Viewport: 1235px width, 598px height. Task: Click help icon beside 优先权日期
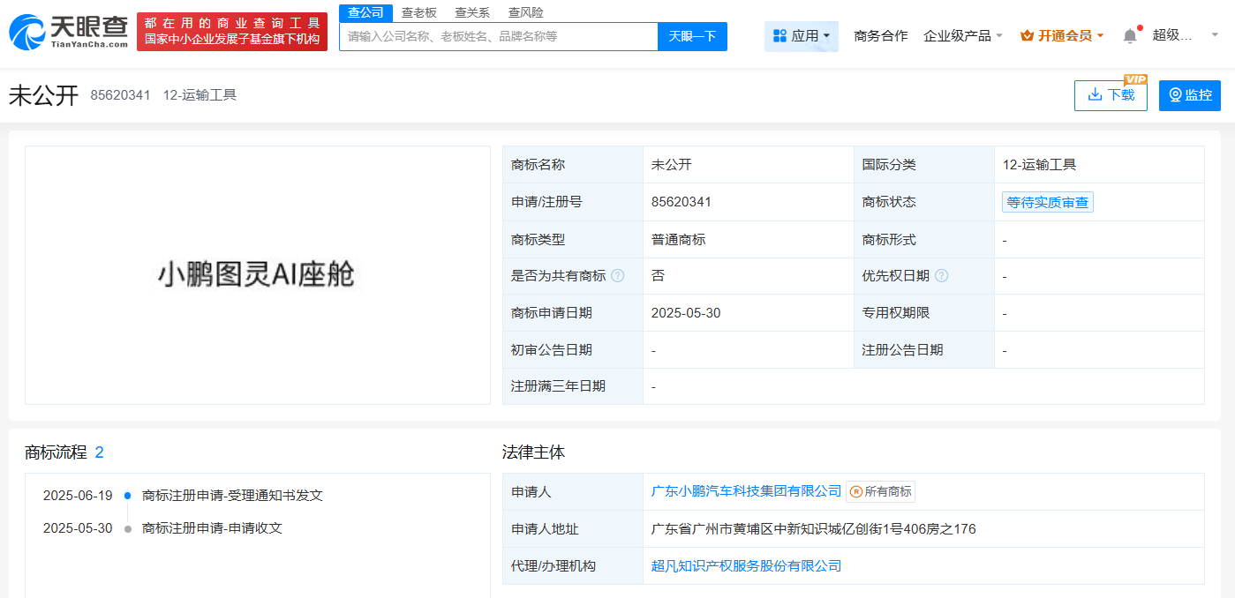[x=941, y=276]
